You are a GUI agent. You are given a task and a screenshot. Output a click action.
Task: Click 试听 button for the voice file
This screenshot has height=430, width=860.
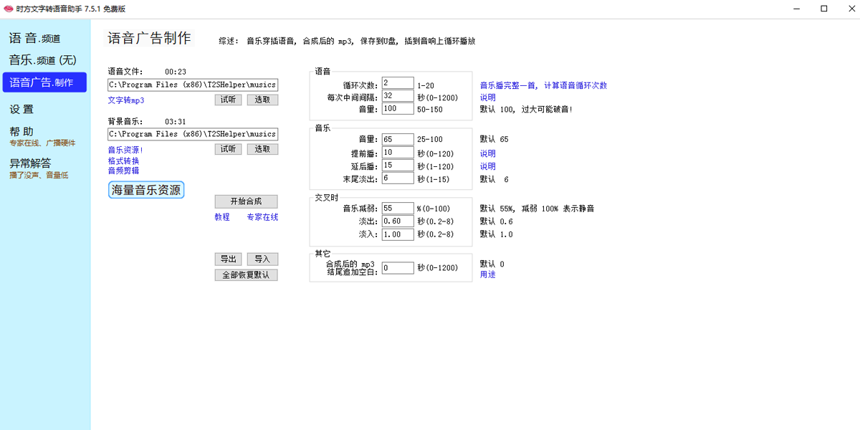pos(228,100)
